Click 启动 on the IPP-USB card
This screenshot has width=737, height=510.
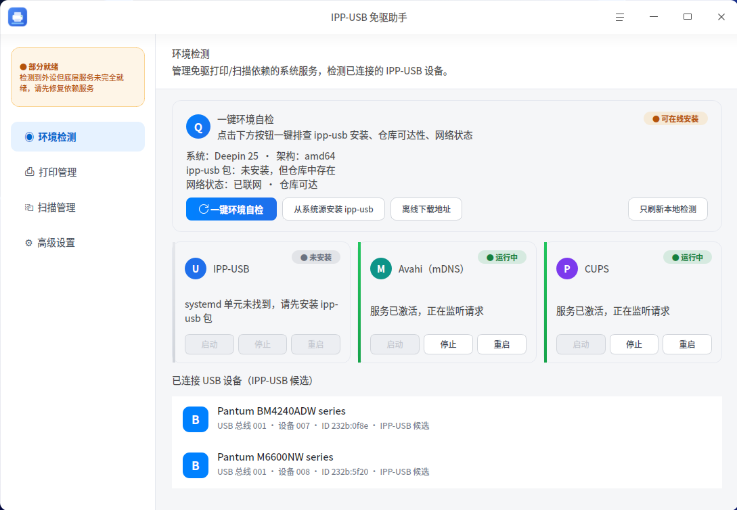click(x=209, y=344)
